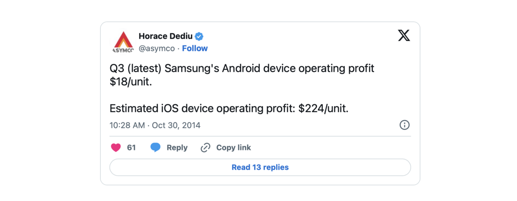
Task: Click the blue verified badge
Action: pos(199,36)
